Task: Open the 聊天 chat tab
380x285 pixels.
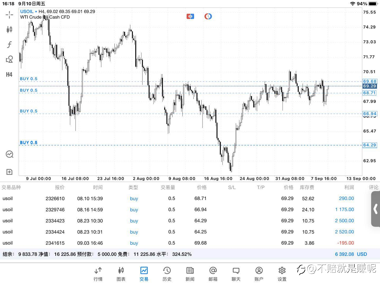Action: coord(236,274)
